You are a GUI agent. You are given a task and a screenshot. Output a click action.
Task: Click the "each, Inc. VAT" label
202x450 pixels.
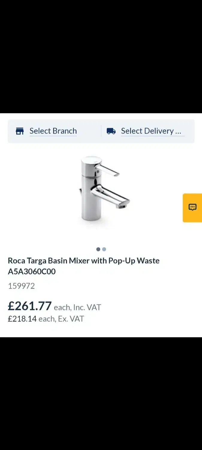coord(78,307)
